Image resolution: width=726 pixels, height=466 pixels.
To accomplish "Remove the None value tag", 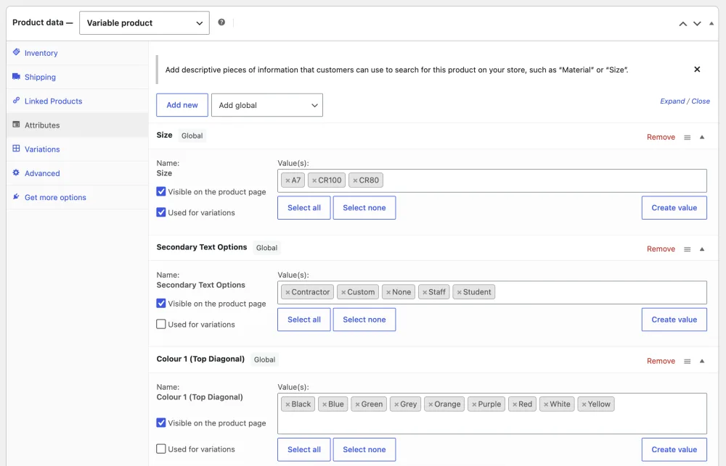I will (x=388, y=292).
